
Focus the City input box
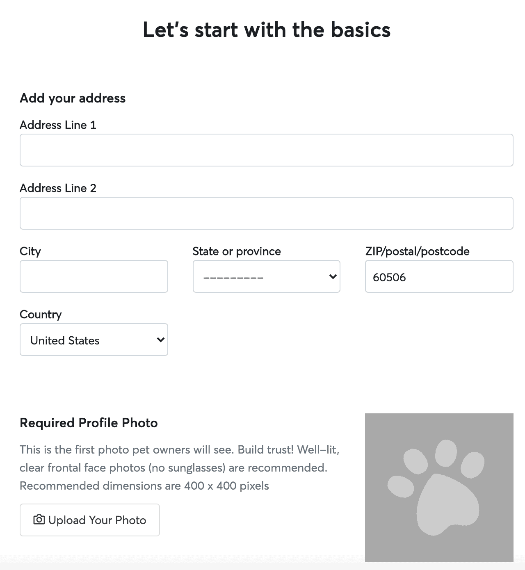[x=94, y=276]
